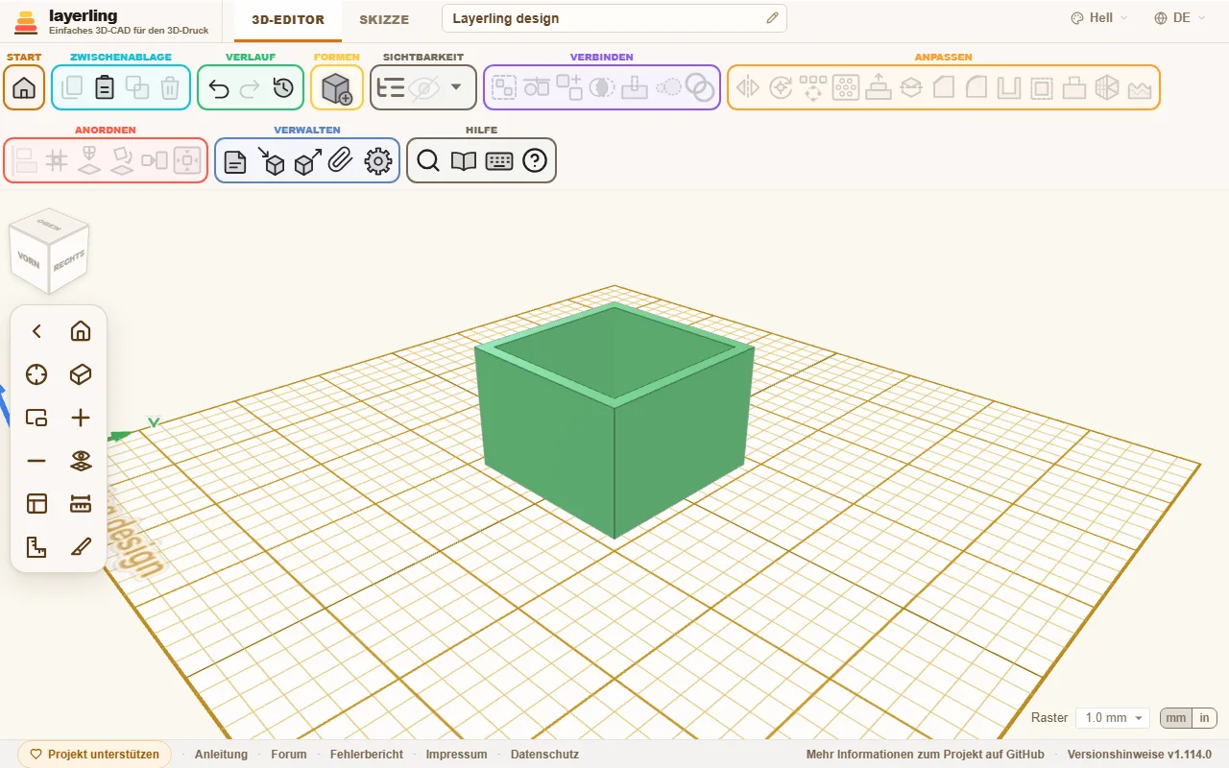Open the guide book icon in Hilfe
Screen dimensions: 1229x768
464,161
